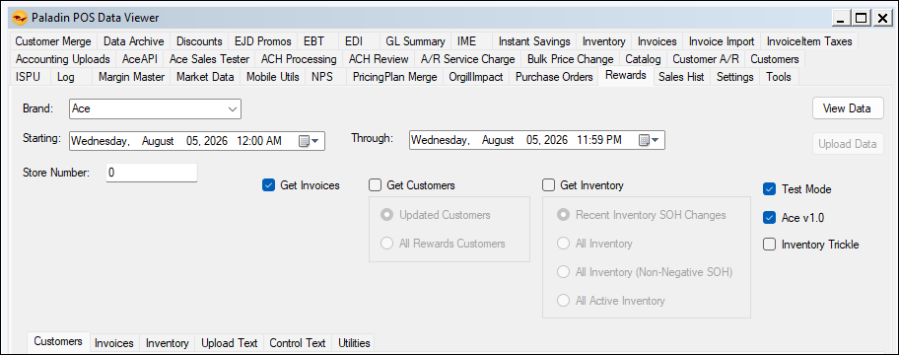The image size is (899, 355).
Task: Switch to the InvoiceItem Taxes tab
Action: [x=809, y=41]
